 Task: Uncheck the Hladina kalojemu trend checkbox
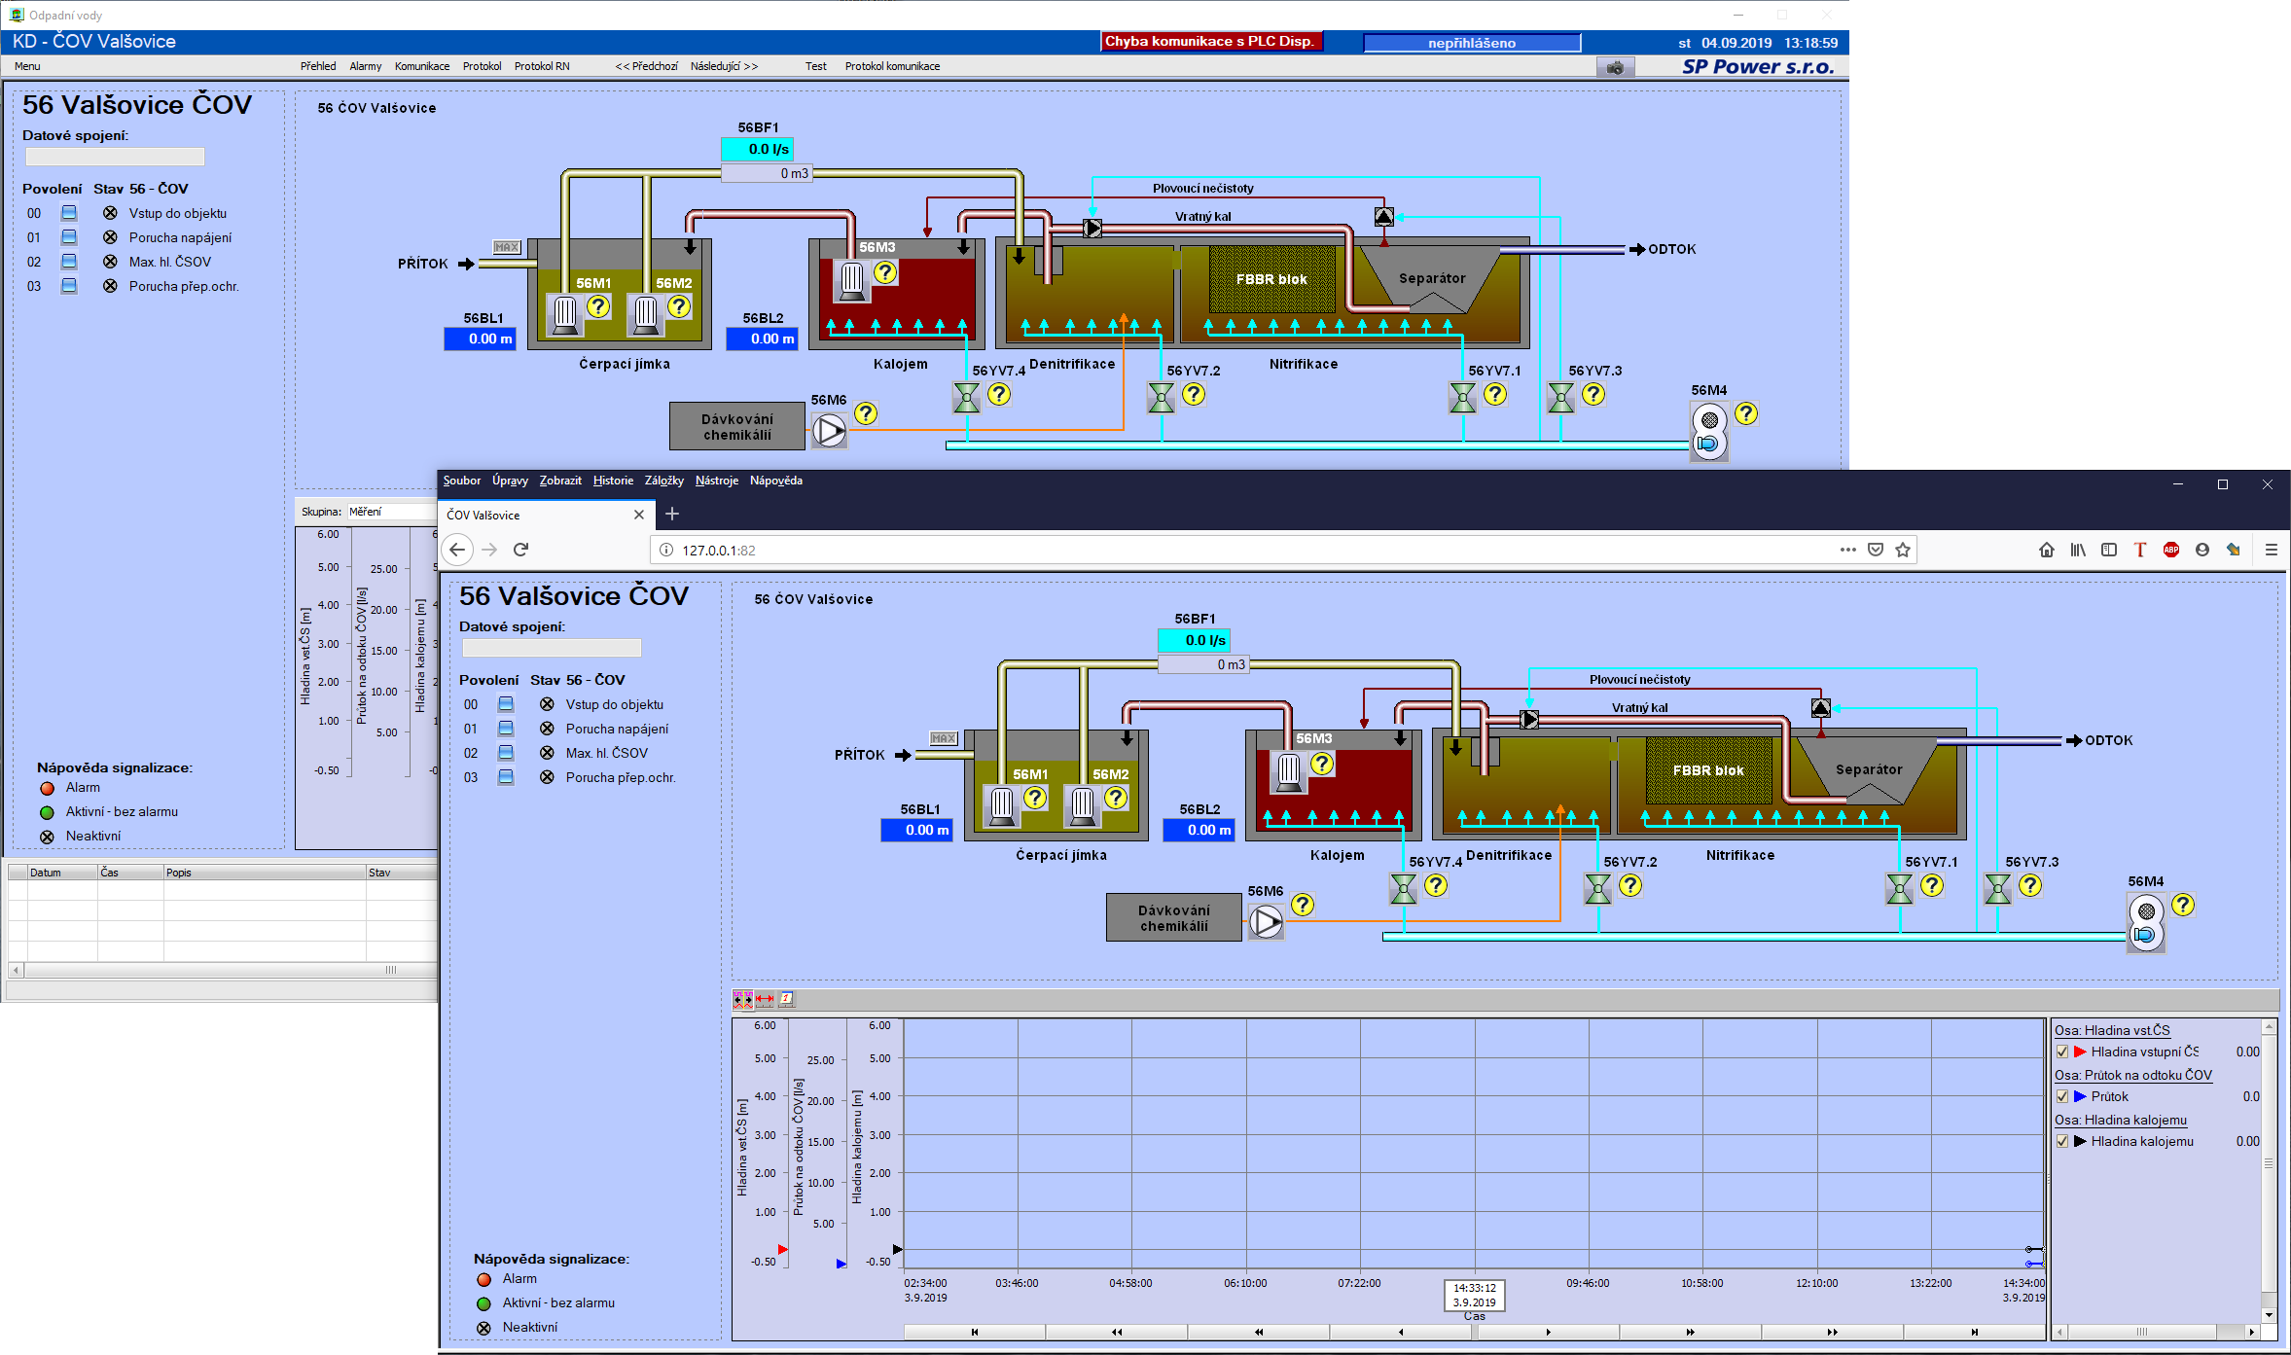click(2062, 1141)
